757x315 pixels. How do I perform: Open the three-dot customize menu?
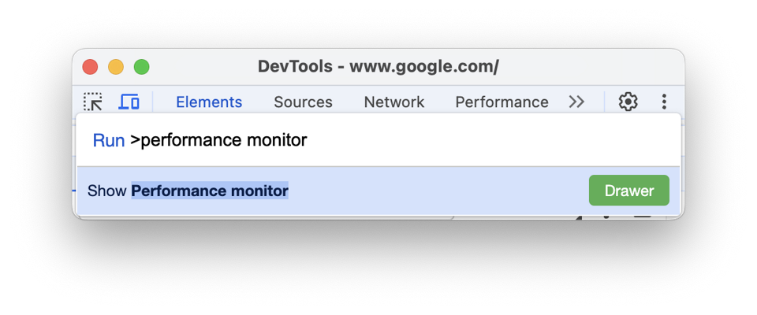pos(664,102)
